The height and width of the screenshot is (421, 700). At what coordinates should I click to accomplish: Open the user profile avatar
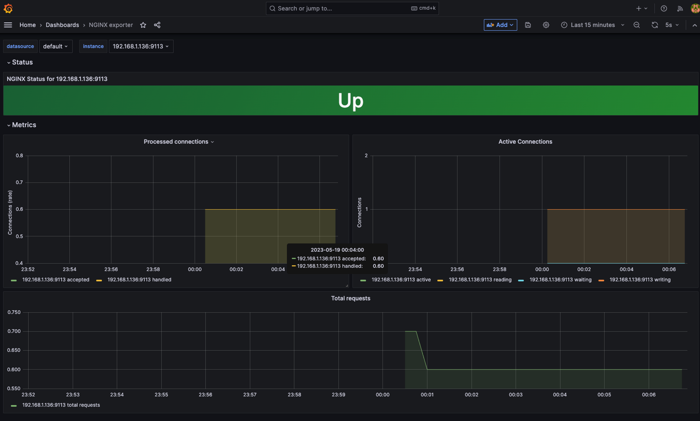coord(695,8)
